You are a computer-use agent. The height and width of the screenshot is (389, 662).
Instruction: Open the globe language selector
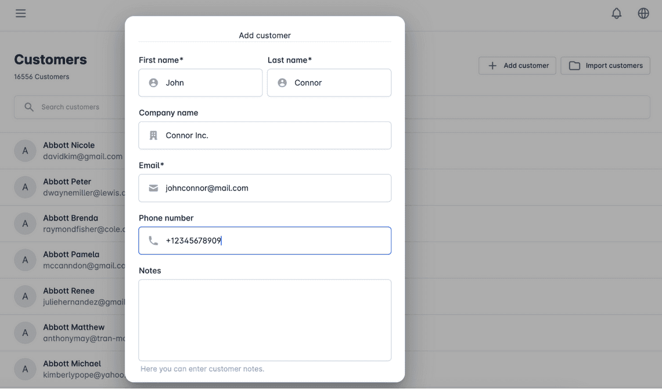[x=643, y=13]
